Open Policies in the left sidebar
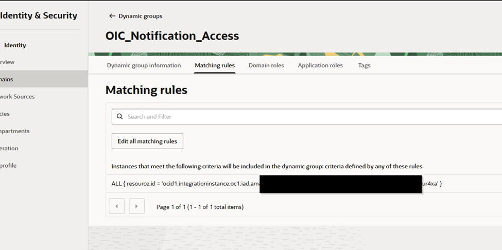This screenshot has height=250, width=502. click(x=5, y=114)
